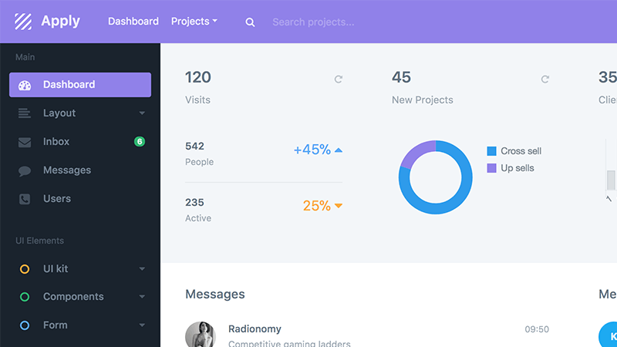Click the green Inbox badge showing 6
The image size is (617, 347).
140,141
